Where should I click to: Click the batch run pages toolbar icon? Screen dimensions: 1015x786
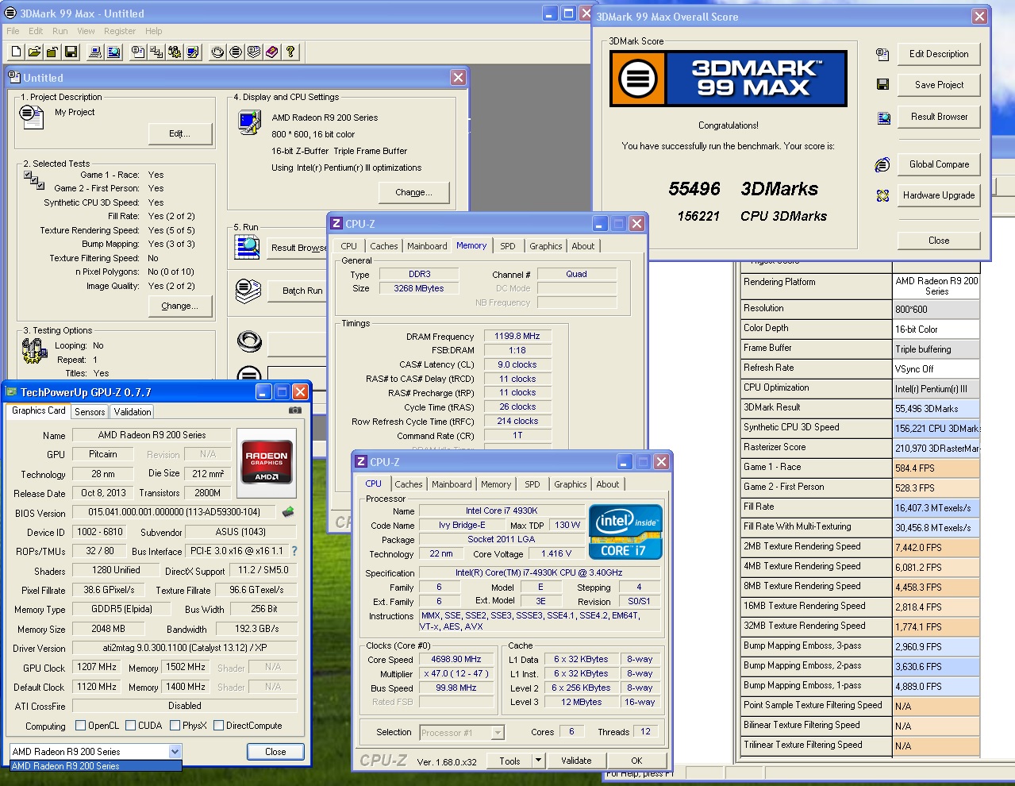(x=254, y=52)
